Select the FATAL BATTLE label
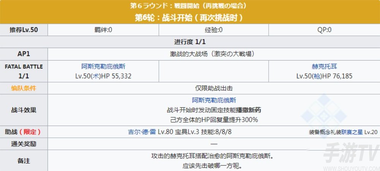Image resolution: width=380 pixels, height=171 pixels. (24, 67)
